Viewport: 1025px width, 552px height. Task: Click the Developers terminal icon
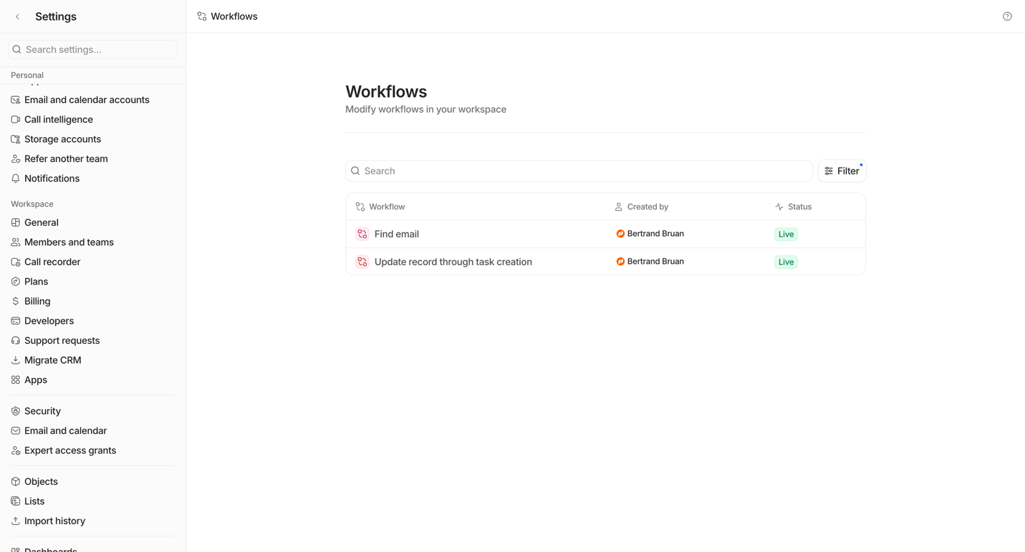click(x=16, y=321)
